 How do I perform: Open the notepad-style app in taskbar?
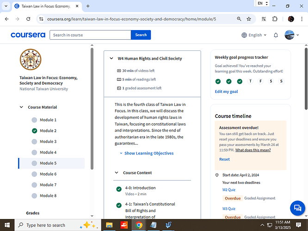(154, 225)
